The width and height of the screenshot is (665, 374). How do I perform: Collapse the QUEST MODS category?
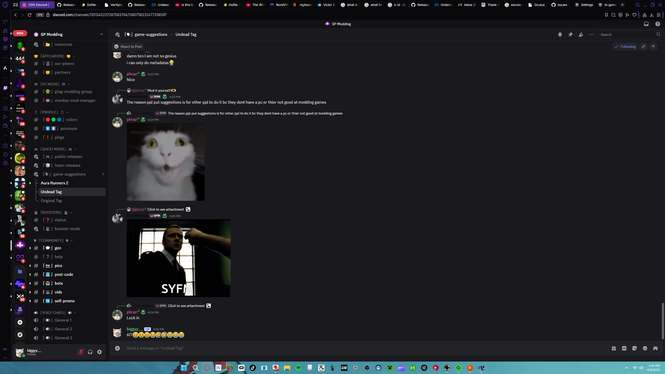[x=53, y=149]
